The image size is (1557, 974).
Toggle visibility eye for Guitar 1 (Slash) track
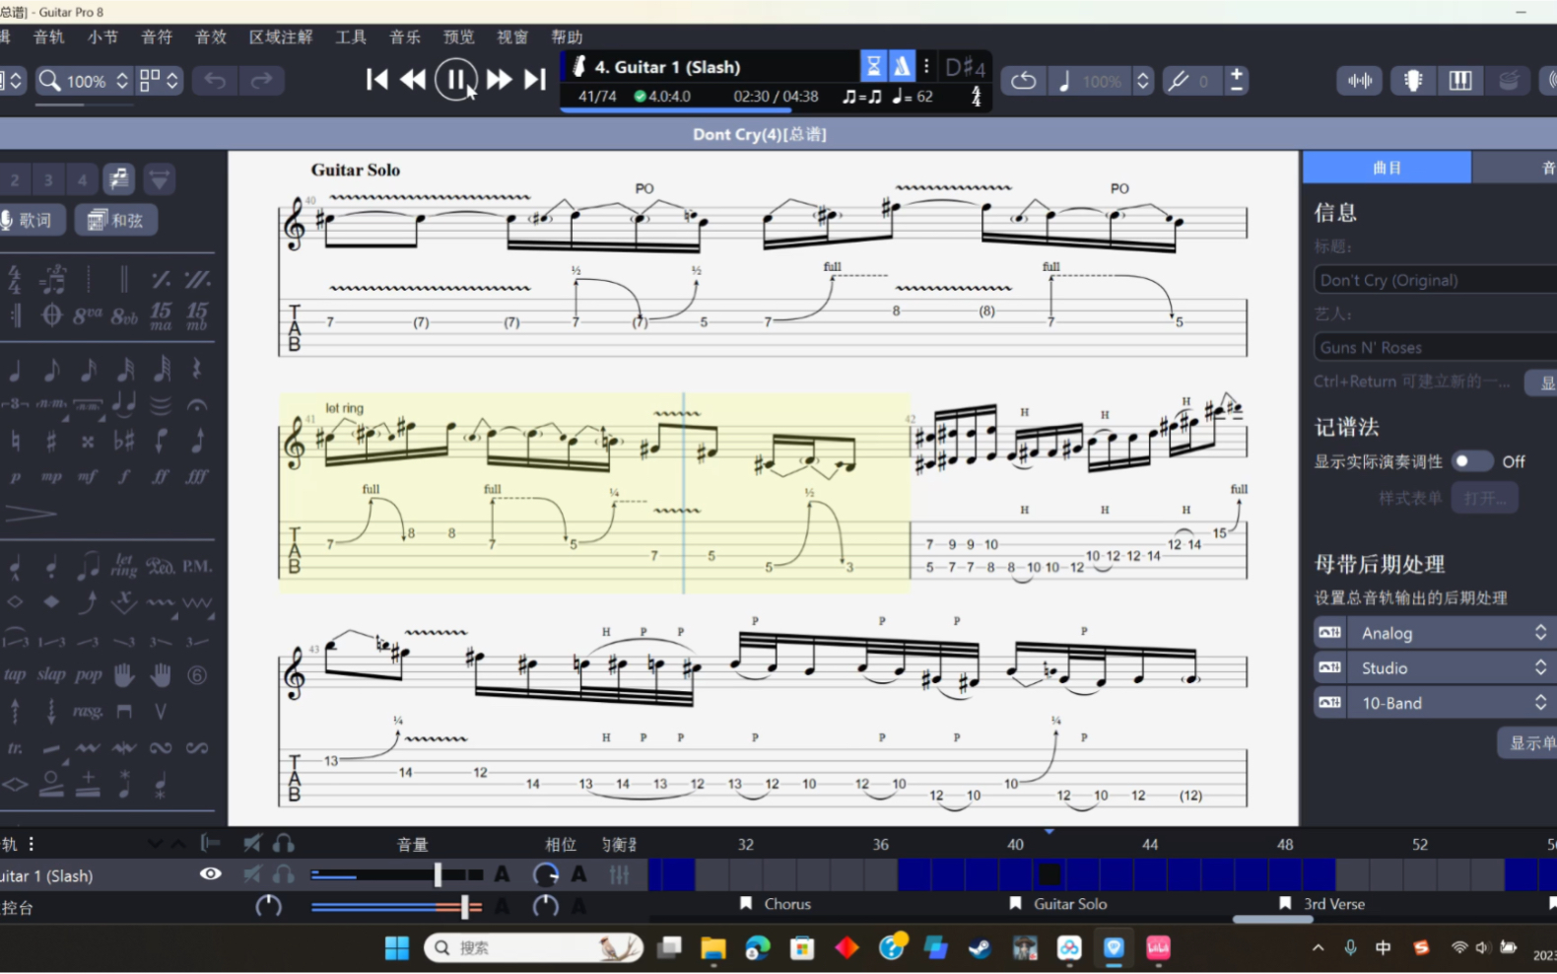coord(210,874)
